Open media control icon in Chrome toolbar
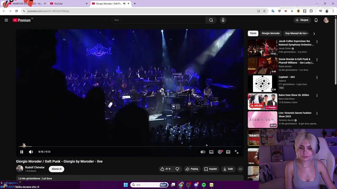Screen dimensions: 337x189 320,11
